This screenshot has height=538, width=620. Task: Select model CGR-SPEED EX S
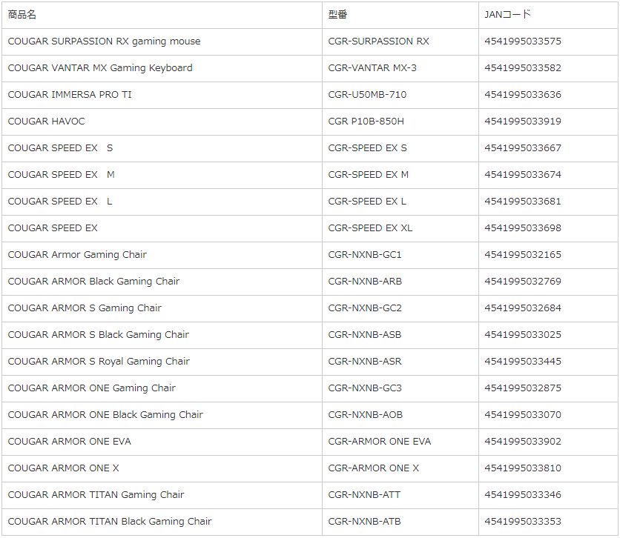click(367, 147)
